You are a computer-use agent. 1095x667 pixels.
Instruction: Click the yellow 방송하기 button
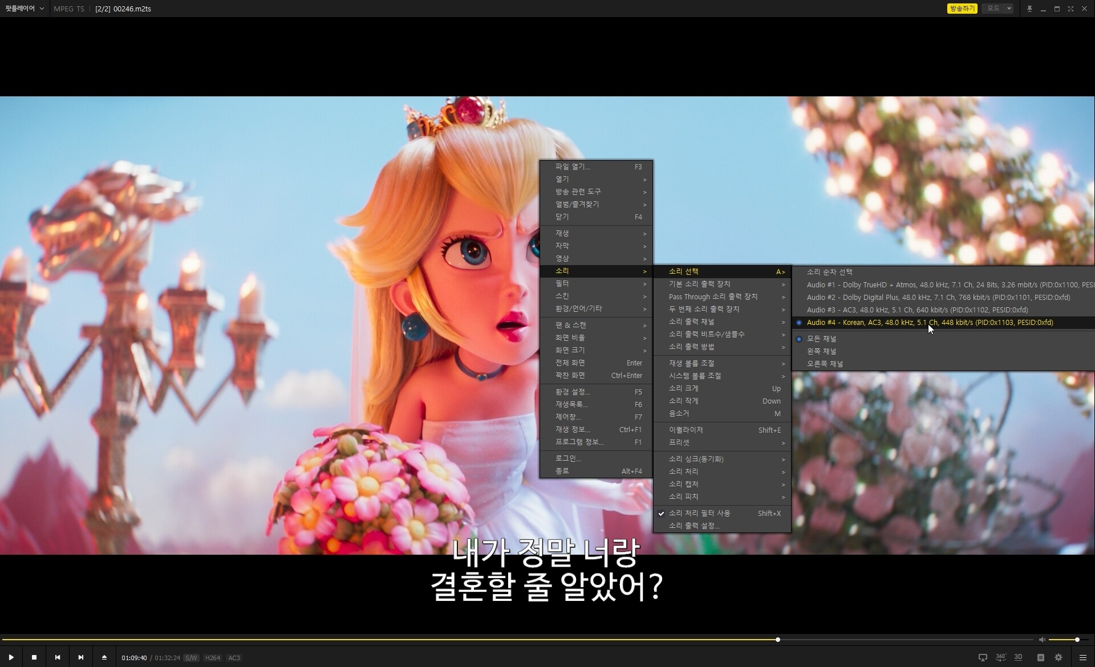pos(962,9)
